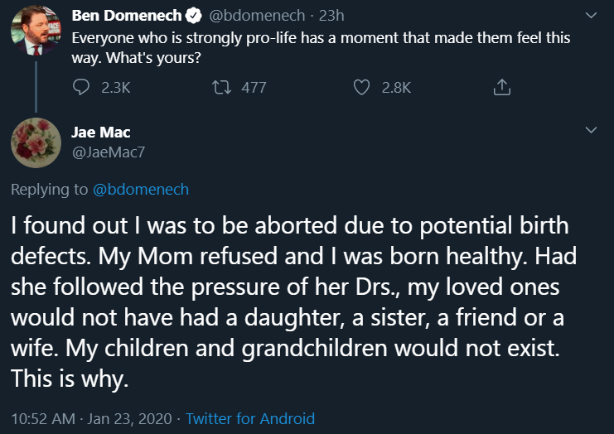Click the reply icon on Ben Domenech's tweet
The height and width of the screenshot is (434, 614).
(x=81, y=87)
